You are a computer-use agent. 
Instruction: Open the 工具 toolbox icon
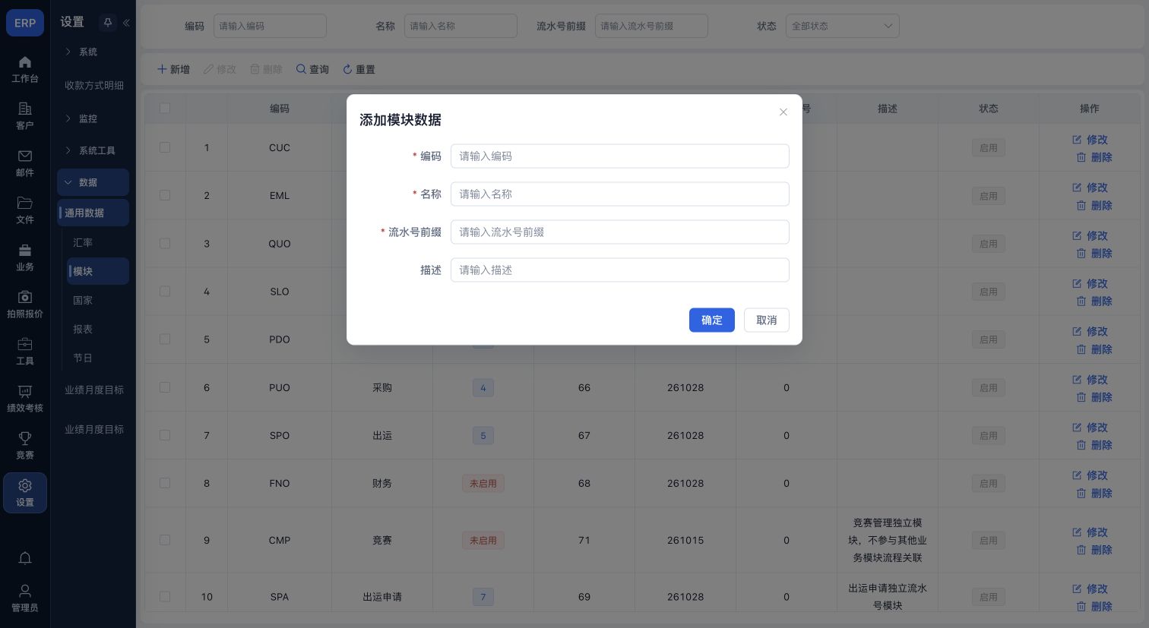click(x=25, y=344)
